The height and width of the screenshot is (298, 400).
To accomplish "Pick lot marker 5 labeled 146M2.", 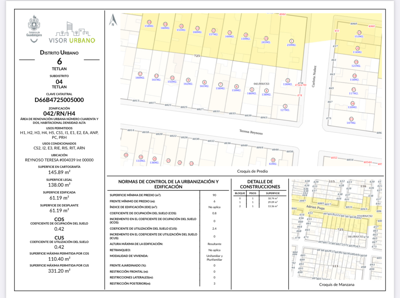I will [252, 89].
